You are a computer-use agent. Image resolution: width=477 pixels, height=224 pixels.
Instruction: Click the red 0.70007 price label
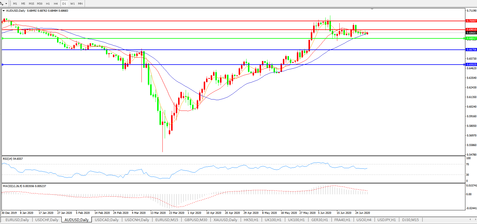click(471, 21)
